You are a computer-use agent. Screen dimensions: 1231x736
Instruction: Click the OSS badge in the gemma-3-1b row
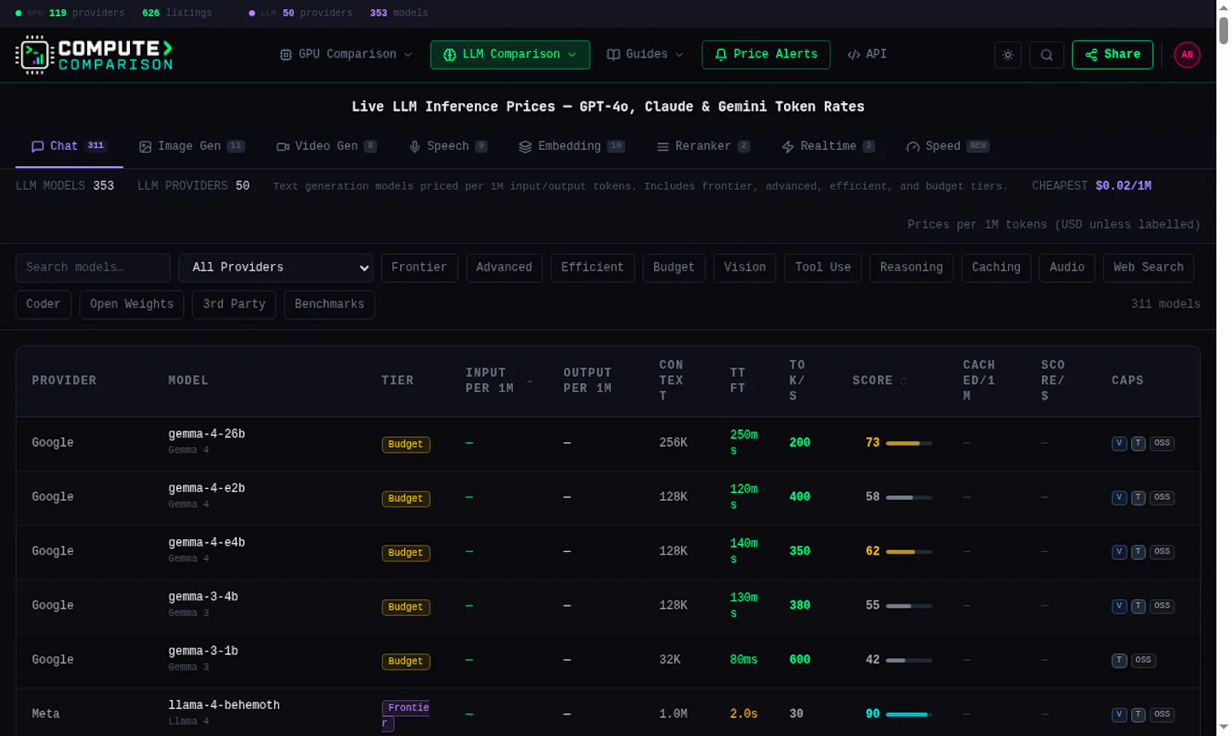point(1143,661)
